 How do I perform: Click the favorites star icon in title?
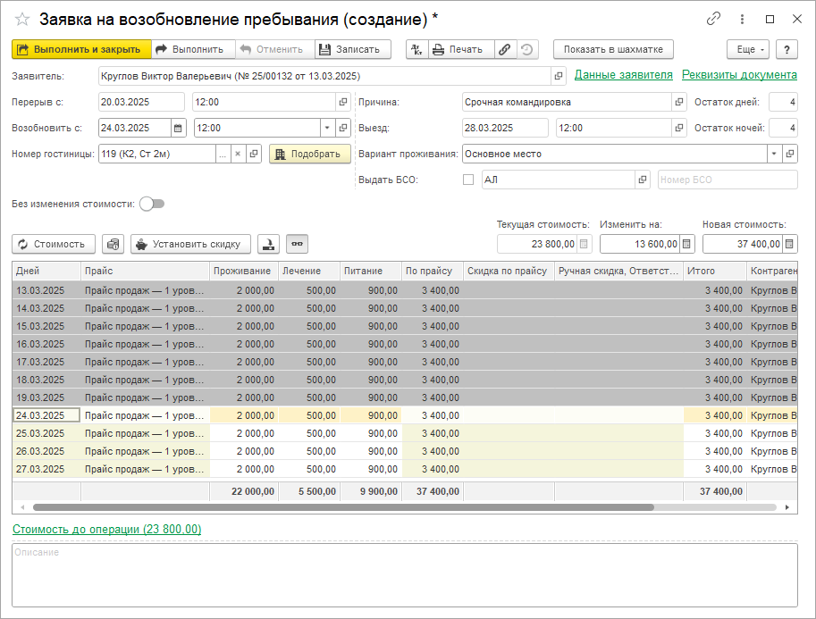click(x=22, y=19)
